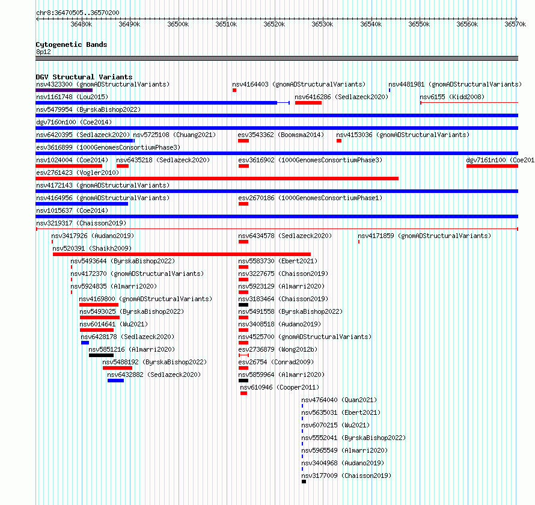Click the blue nsv6432882 feature bar
The image size is (535, 505).
click(x=115, y=381)
